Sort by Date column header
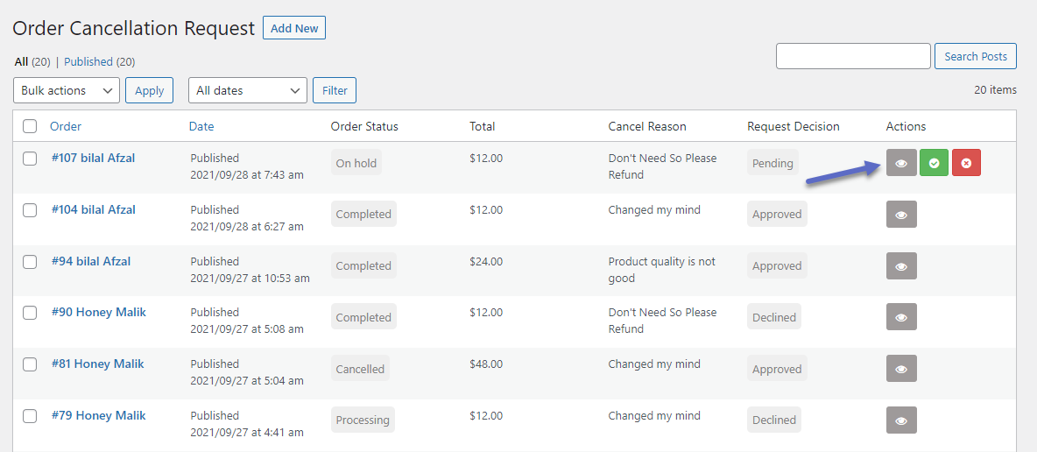This screenshot has width=1037, height=452. [201, 126]
